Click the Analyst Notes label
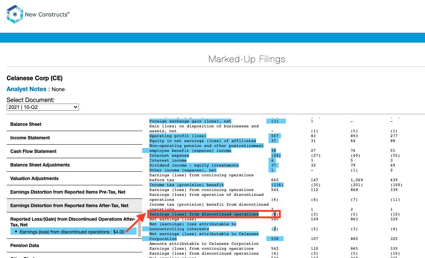Image resolution: width=425 pixels, height=258 pixels. [28, 89]
